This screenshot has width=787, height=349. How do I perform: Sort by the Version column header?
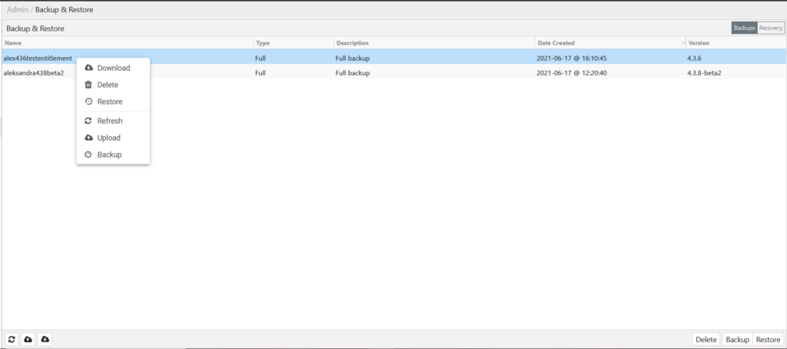click(x=736, y=43)
